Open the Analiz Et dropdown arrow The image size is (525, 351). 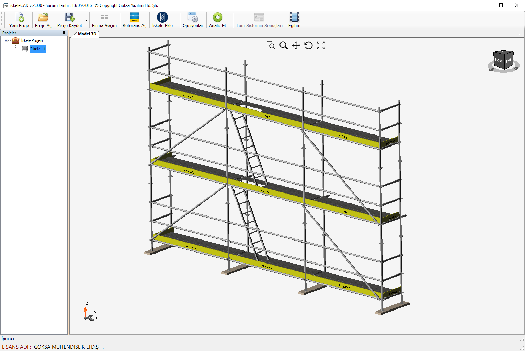(230, 20)
